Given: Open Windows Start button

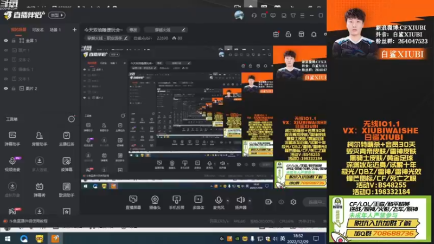Looking at the screenshot, I should click(8, 239).
